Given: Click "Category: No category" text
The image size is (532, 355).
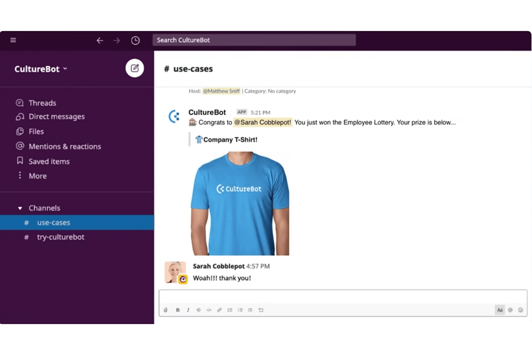Looking at the screenshot, I should pyautogui.click(x=270, y=91).
